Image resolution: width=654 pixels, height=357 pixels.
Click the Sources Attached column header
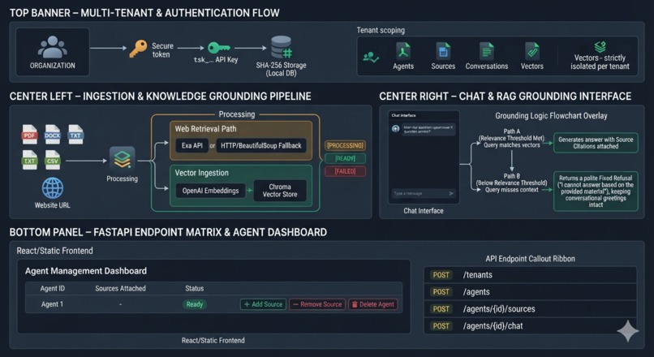click(x=121, y=289)
